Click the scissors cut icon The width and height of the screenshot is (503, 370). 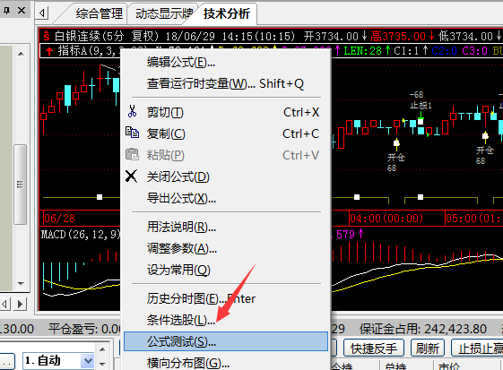pyautogui.click(x=132, y=111)
